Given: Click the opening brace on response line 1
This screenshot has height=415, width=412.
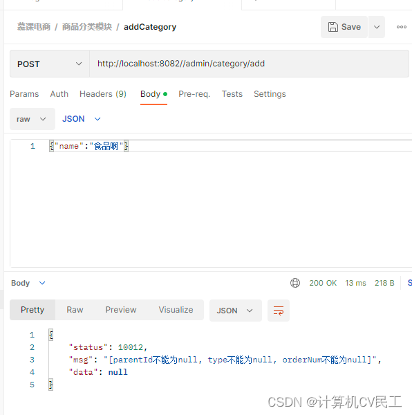Looking at the screenshot, I should (x=51, y=335).
